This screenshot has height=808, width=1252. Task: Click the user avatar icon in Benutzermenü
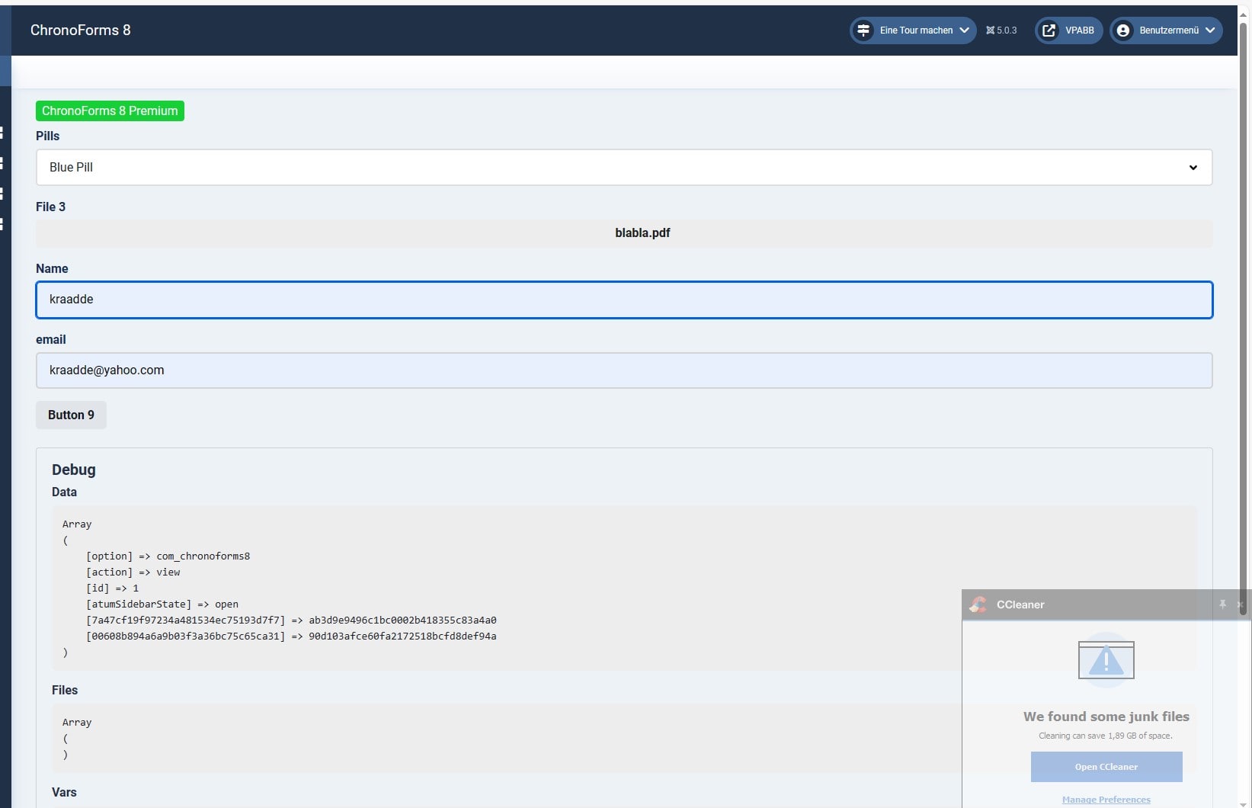(1122, 30)
